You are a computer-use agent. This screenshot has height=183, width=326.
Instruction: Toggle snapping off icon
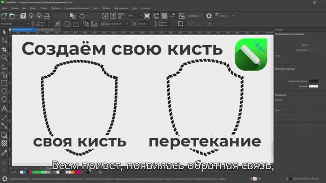[x=182, y=16]
